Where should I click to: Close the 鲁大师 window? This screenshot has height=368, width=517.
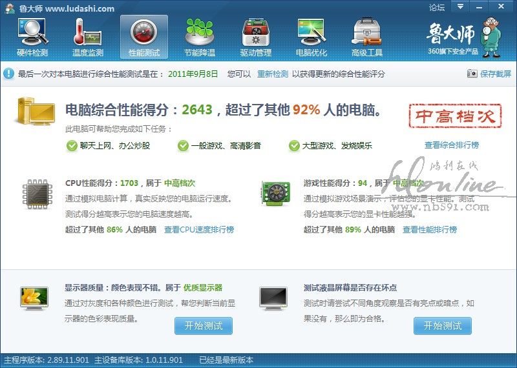[501, 6]
